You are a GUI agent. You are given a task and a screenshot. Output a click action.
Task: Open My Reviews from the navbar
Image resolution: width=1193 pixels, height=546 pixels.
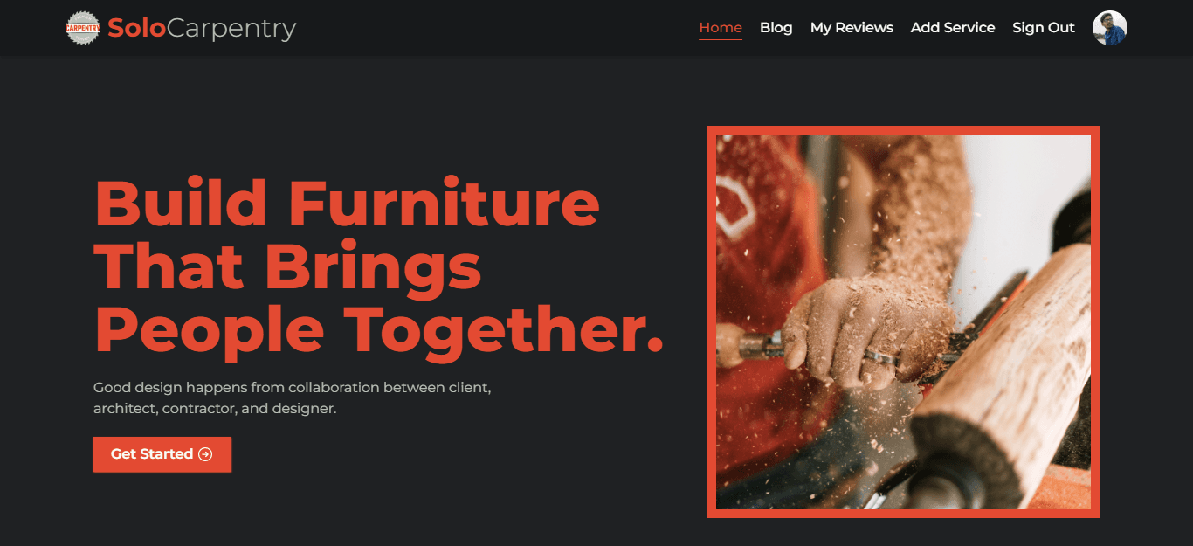pos(852,28)
